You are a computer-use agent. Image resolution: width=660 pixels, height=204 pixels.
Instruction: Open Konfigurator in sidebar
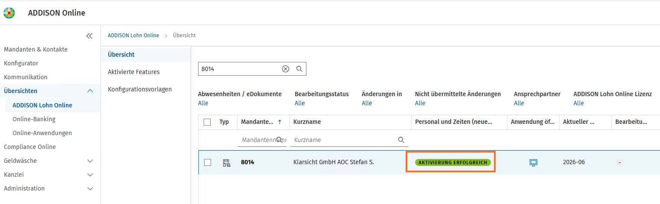[21, 63]
